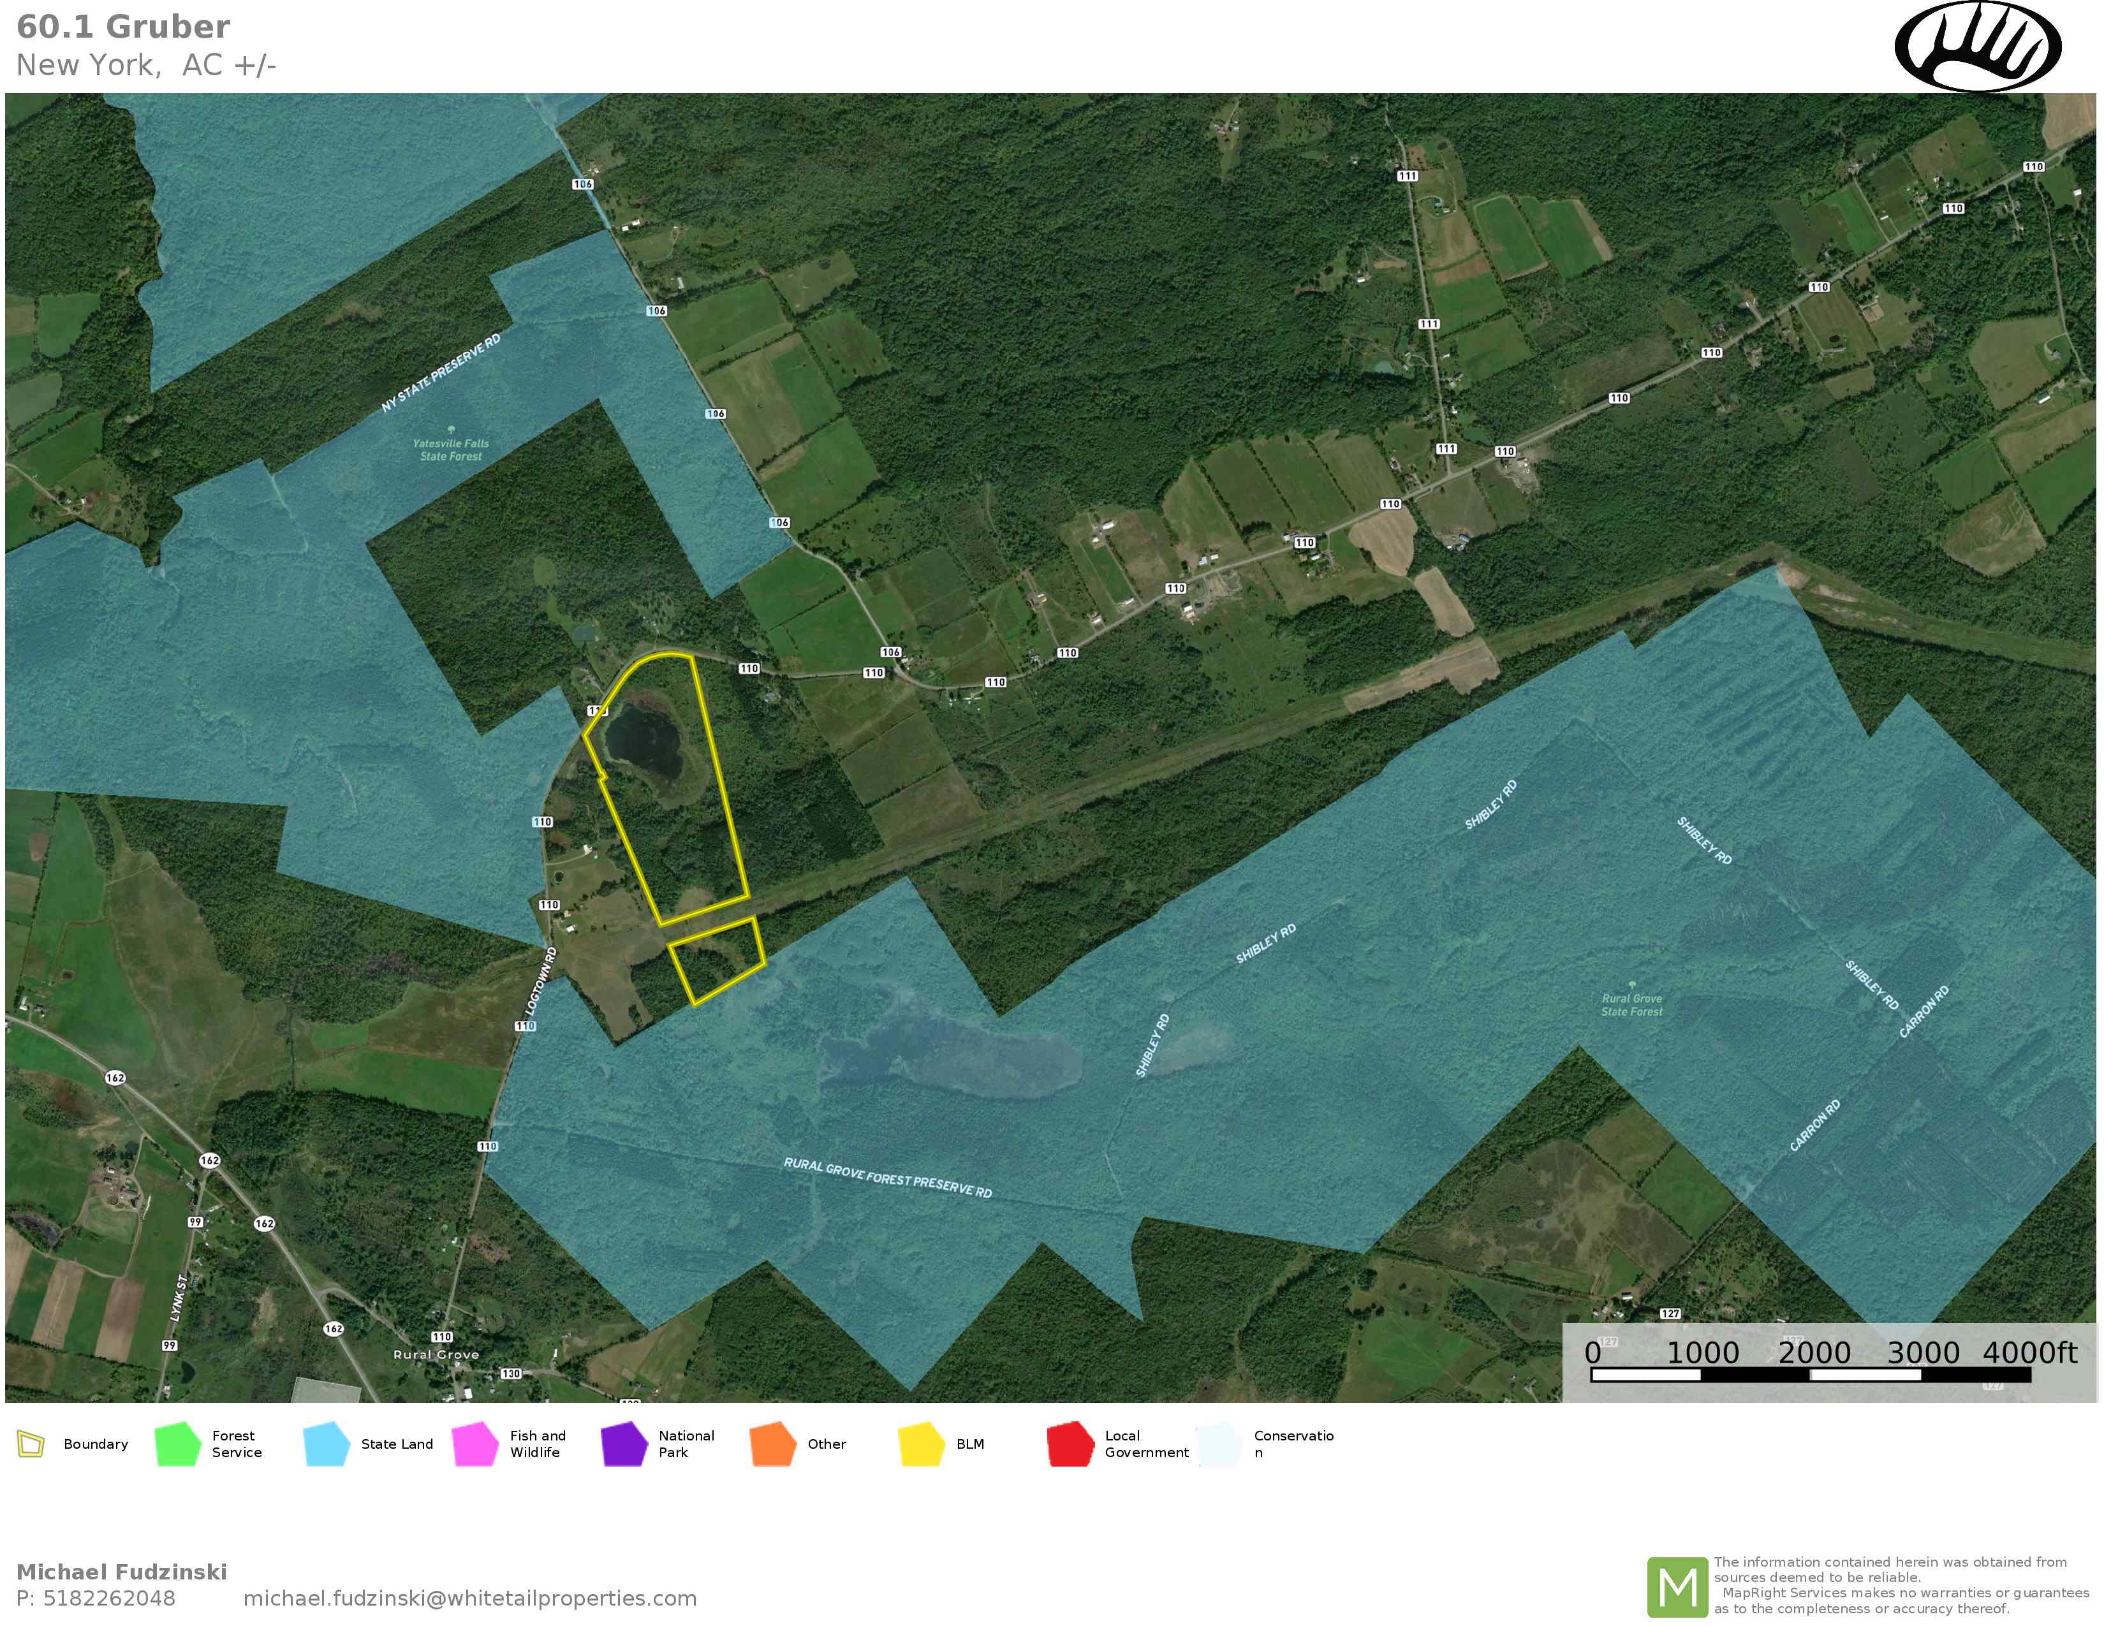Click the blue State Land swatch
The image size is (2104, 1626).
tap(326, 1444)
